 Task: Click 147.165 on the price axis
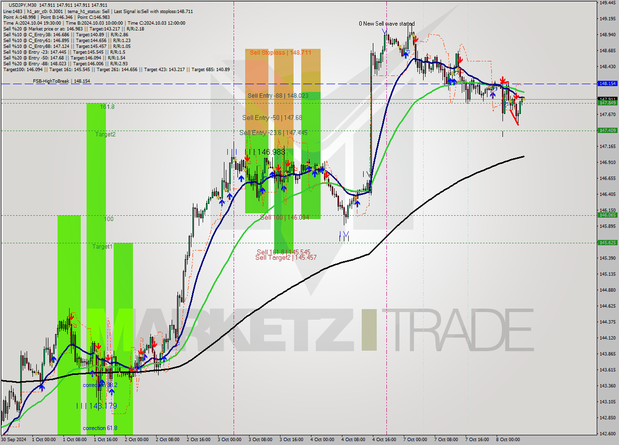click(607, 146)
